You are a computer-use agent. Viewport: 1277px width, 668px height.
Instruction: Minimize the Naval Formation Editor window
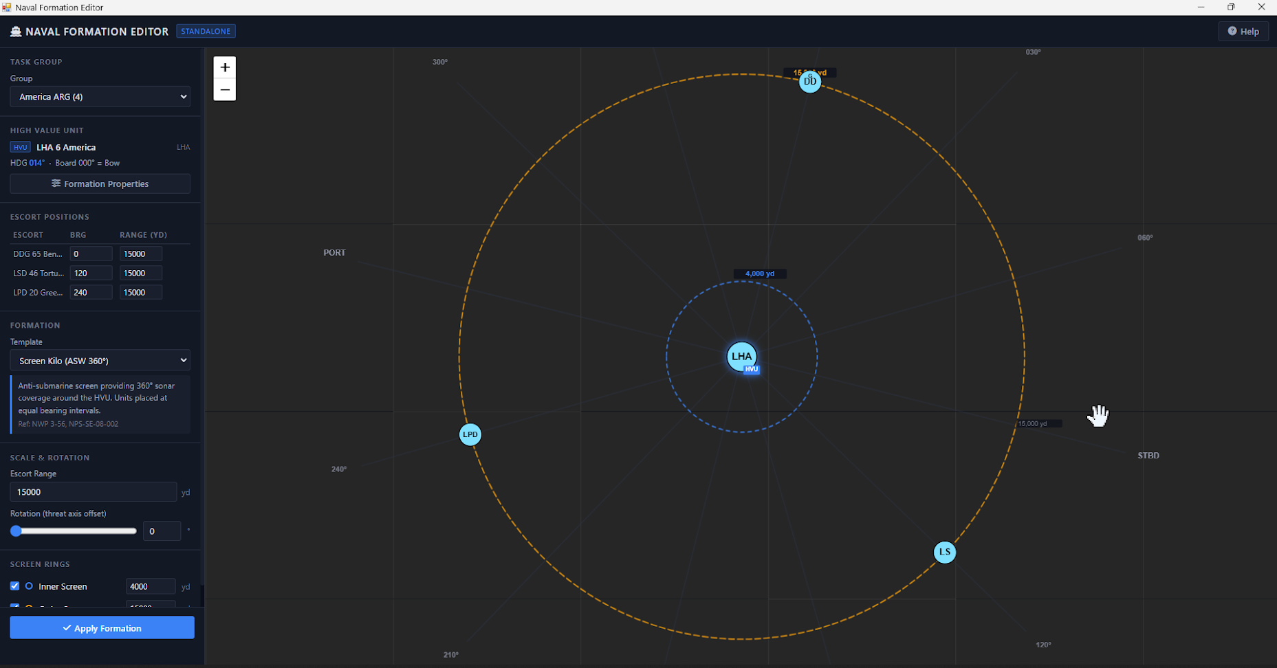1201,8
